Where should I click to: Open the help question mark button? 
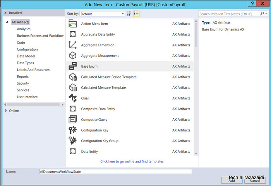pyautogui.click(x=252, y=3)
